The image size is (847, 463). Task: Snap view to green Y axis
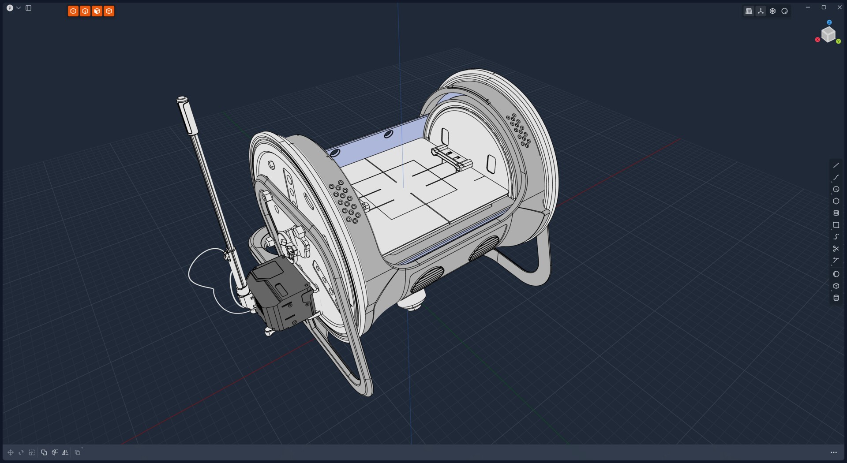point(839,41)
